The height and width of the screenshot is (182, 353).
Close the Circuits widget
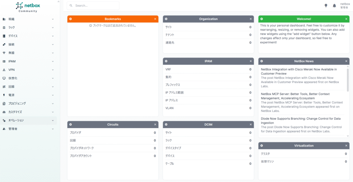(155, 124)
